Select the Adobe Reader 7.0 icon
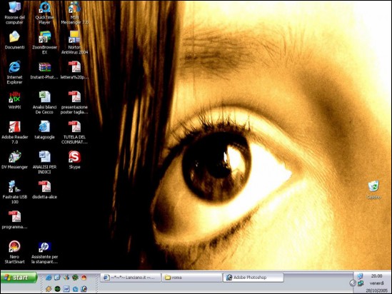The height and width of the screenshot is (294, 392). [14, 133]
